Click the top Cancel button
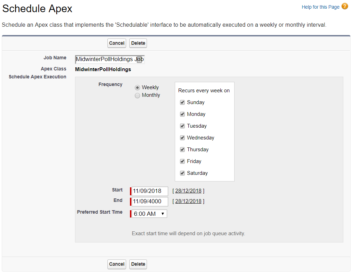This screenshot has height=273, width=352. [117, 43]
